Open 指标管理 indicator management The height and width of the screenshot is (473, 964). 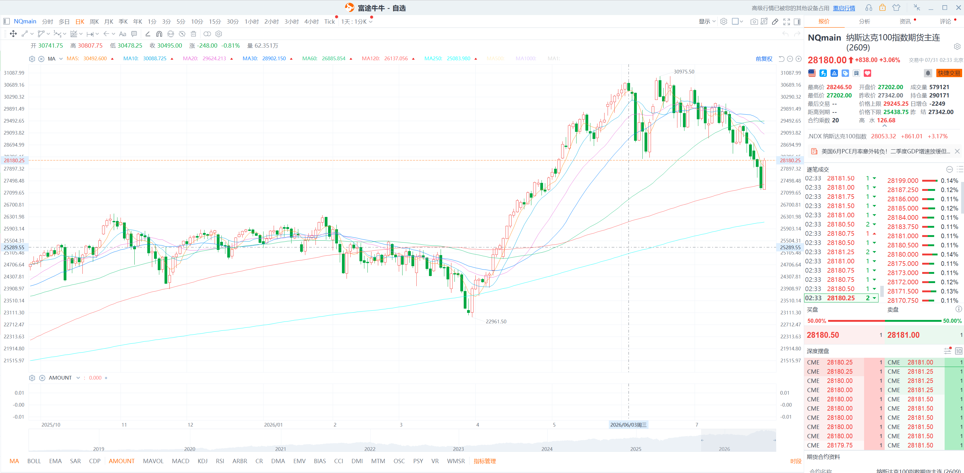pyautogui.click(x=485, y=461)
